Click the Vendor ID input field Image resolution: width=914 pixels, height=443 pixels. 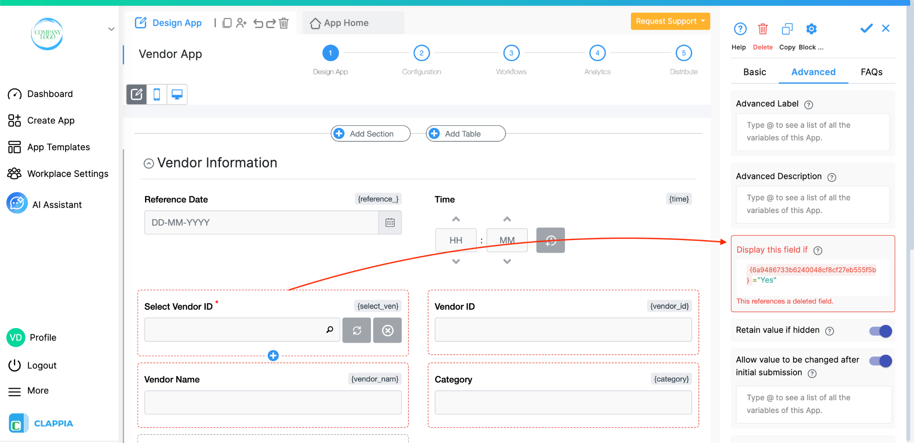[563, 330]
